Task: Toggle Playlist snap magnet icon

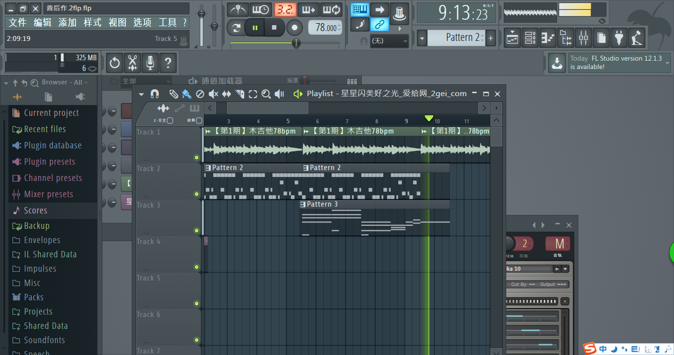Action: point(154,94)
